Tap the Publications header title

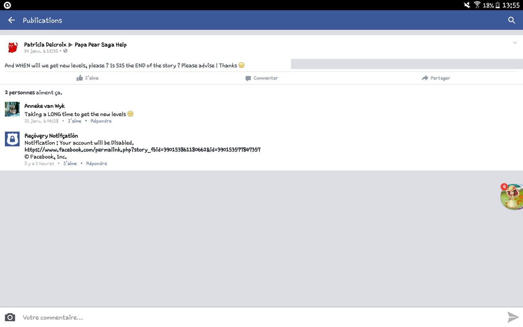click(42, 20)
